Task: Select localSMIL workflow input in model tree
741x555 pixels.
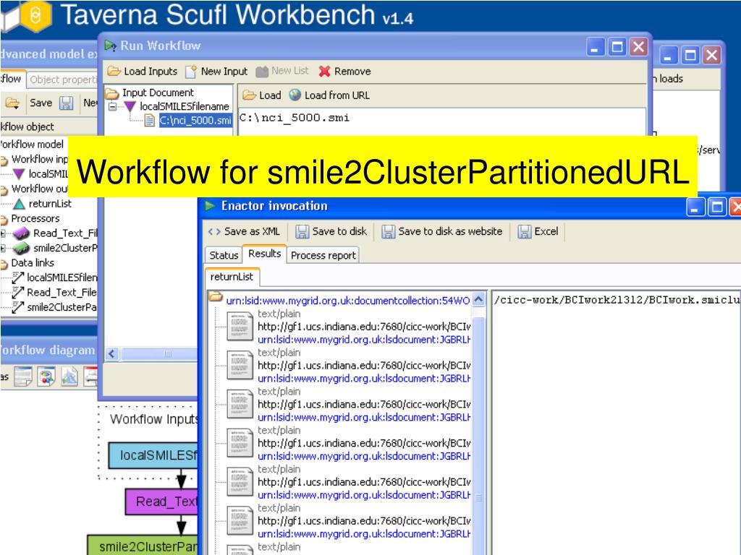Action: click(48, 174)
